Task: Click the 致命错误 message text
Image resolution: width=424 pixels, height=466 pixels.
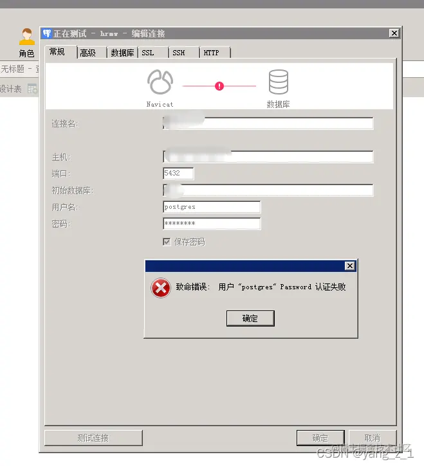Action: click(261, 287)
